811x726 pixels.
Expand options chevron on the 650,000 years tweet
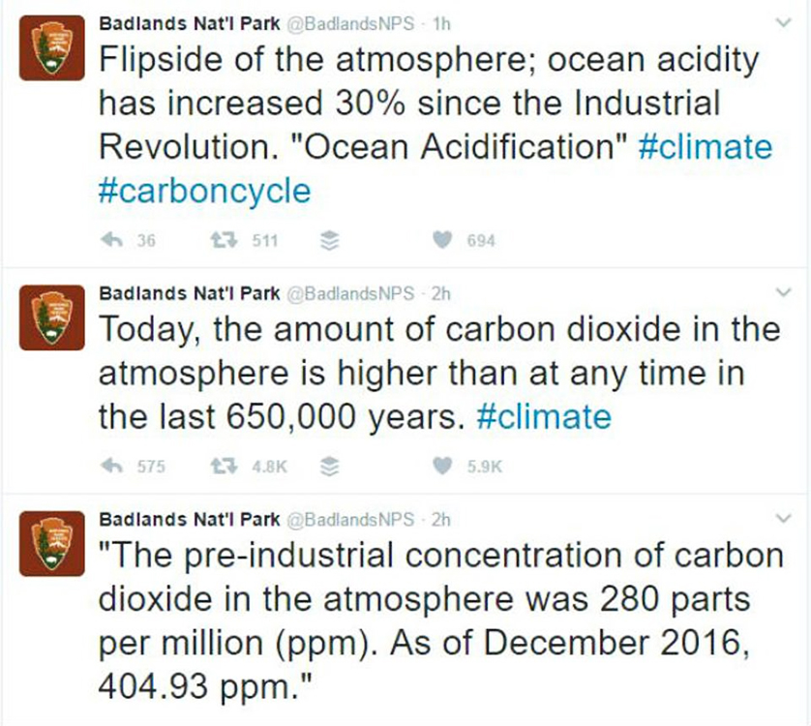point(785,292)
